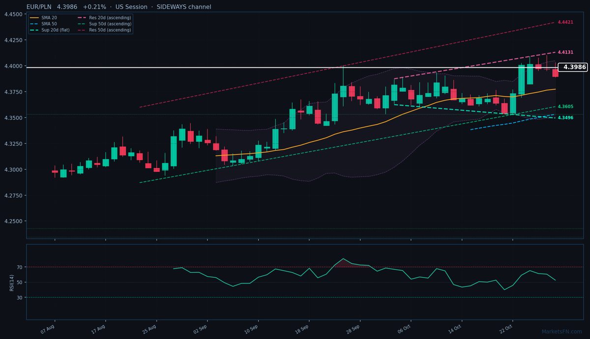590x339 pixels.
Task: Click the 4.4500 price axis label
Action: 13,14
